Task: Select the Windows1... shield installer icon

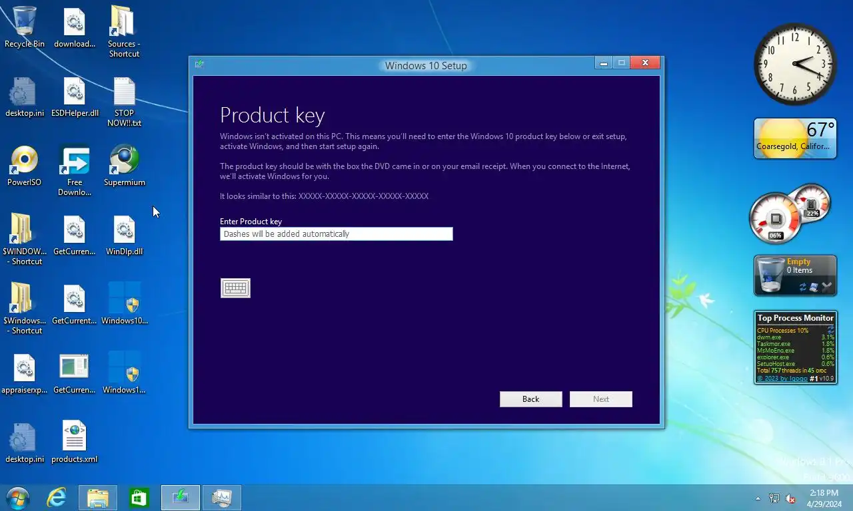Action: tap(124, 373)
